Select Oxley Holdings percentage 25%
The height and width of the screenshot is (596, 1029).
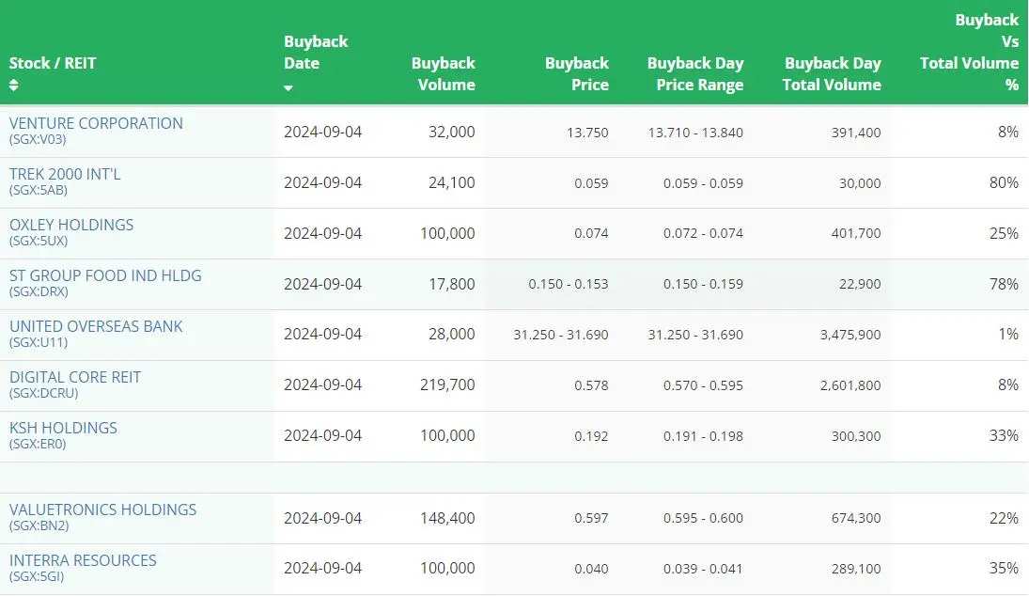pyautogui.click(x=1004, y=233)
